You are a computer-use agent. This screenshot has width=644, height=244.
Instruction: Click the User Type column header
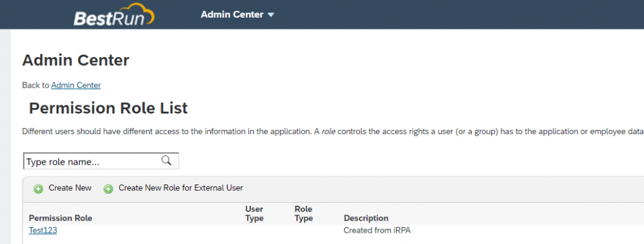[x=254, y=214]
